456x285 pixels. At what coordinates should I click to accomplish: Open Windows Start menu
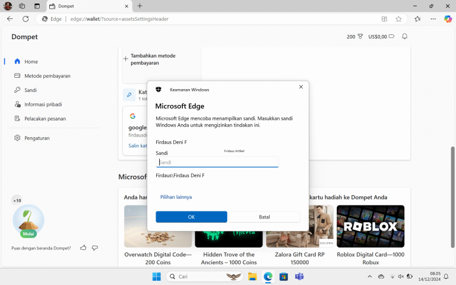click(157, 276)
